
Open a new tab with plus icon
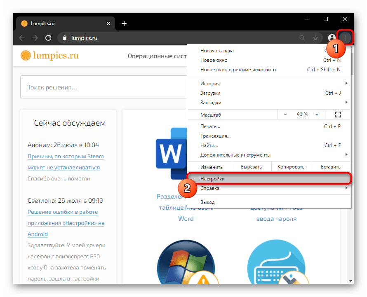pyautogui.click(x=124, y=23)
